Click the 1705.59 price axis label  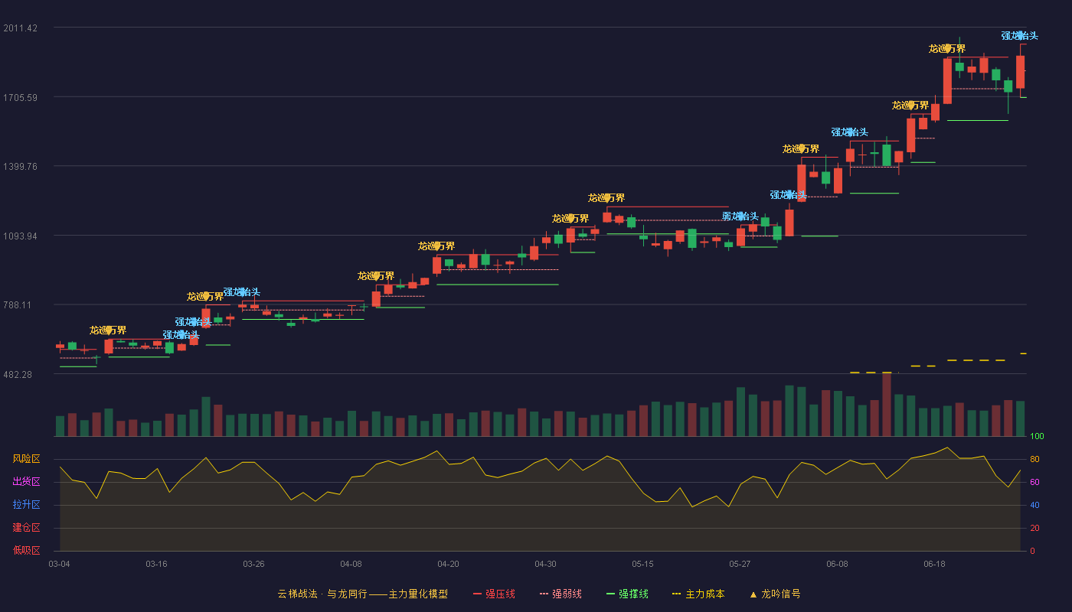[x=20, y=97]
